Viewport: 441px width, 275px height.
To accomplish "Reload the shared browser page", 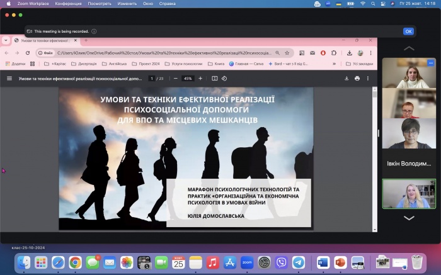I will tap(28, 53).
